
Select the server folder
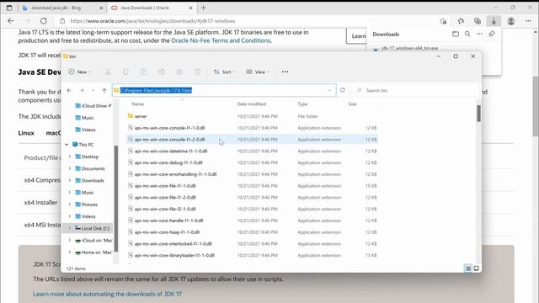tap(141, 116)
